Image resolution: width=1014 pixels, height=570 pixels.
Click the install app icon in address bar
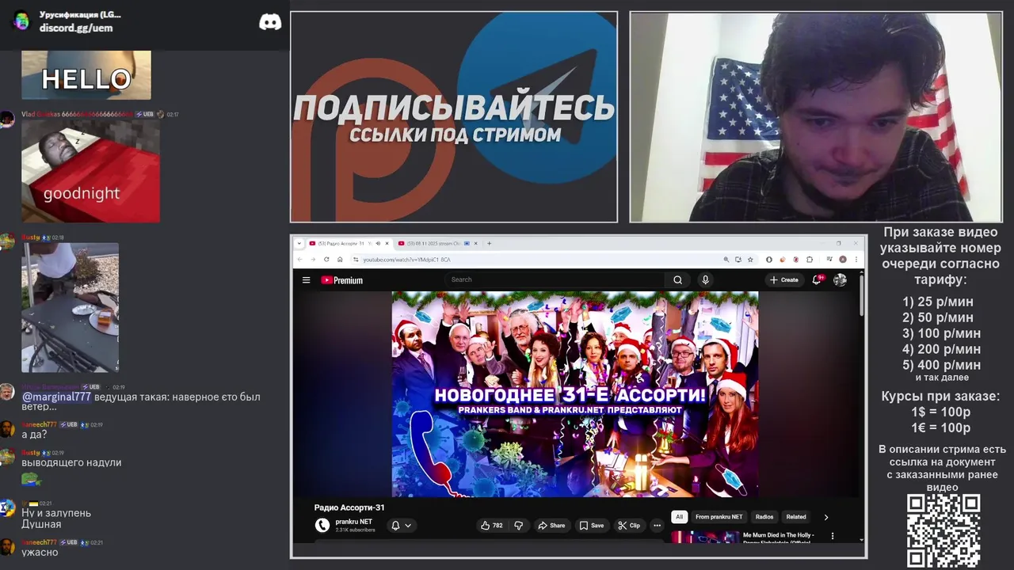click(738, 260)
